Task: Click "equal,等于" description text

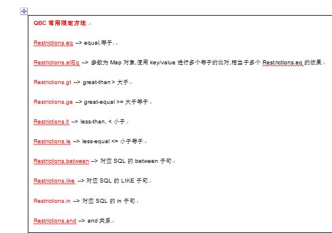Action: (98, 43)
